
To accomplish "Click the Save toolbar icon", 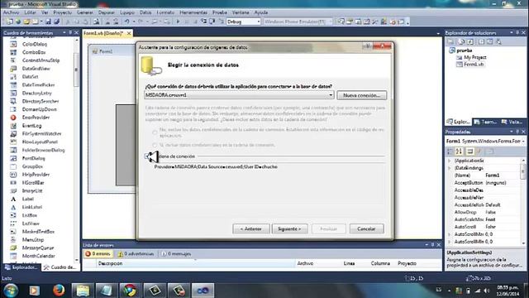I will (48, 22).
